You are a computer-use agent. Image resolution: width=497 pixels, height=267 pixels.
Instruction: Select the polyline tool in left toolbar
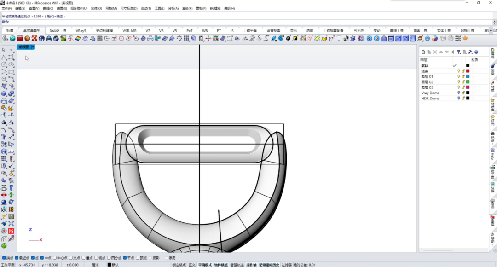4,58
